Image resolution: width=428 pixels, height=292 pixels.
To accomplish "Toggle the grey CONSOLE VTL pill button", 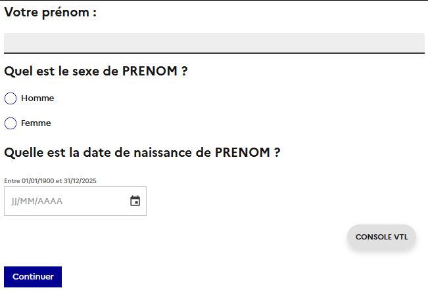I will click(x=381, y=237).
